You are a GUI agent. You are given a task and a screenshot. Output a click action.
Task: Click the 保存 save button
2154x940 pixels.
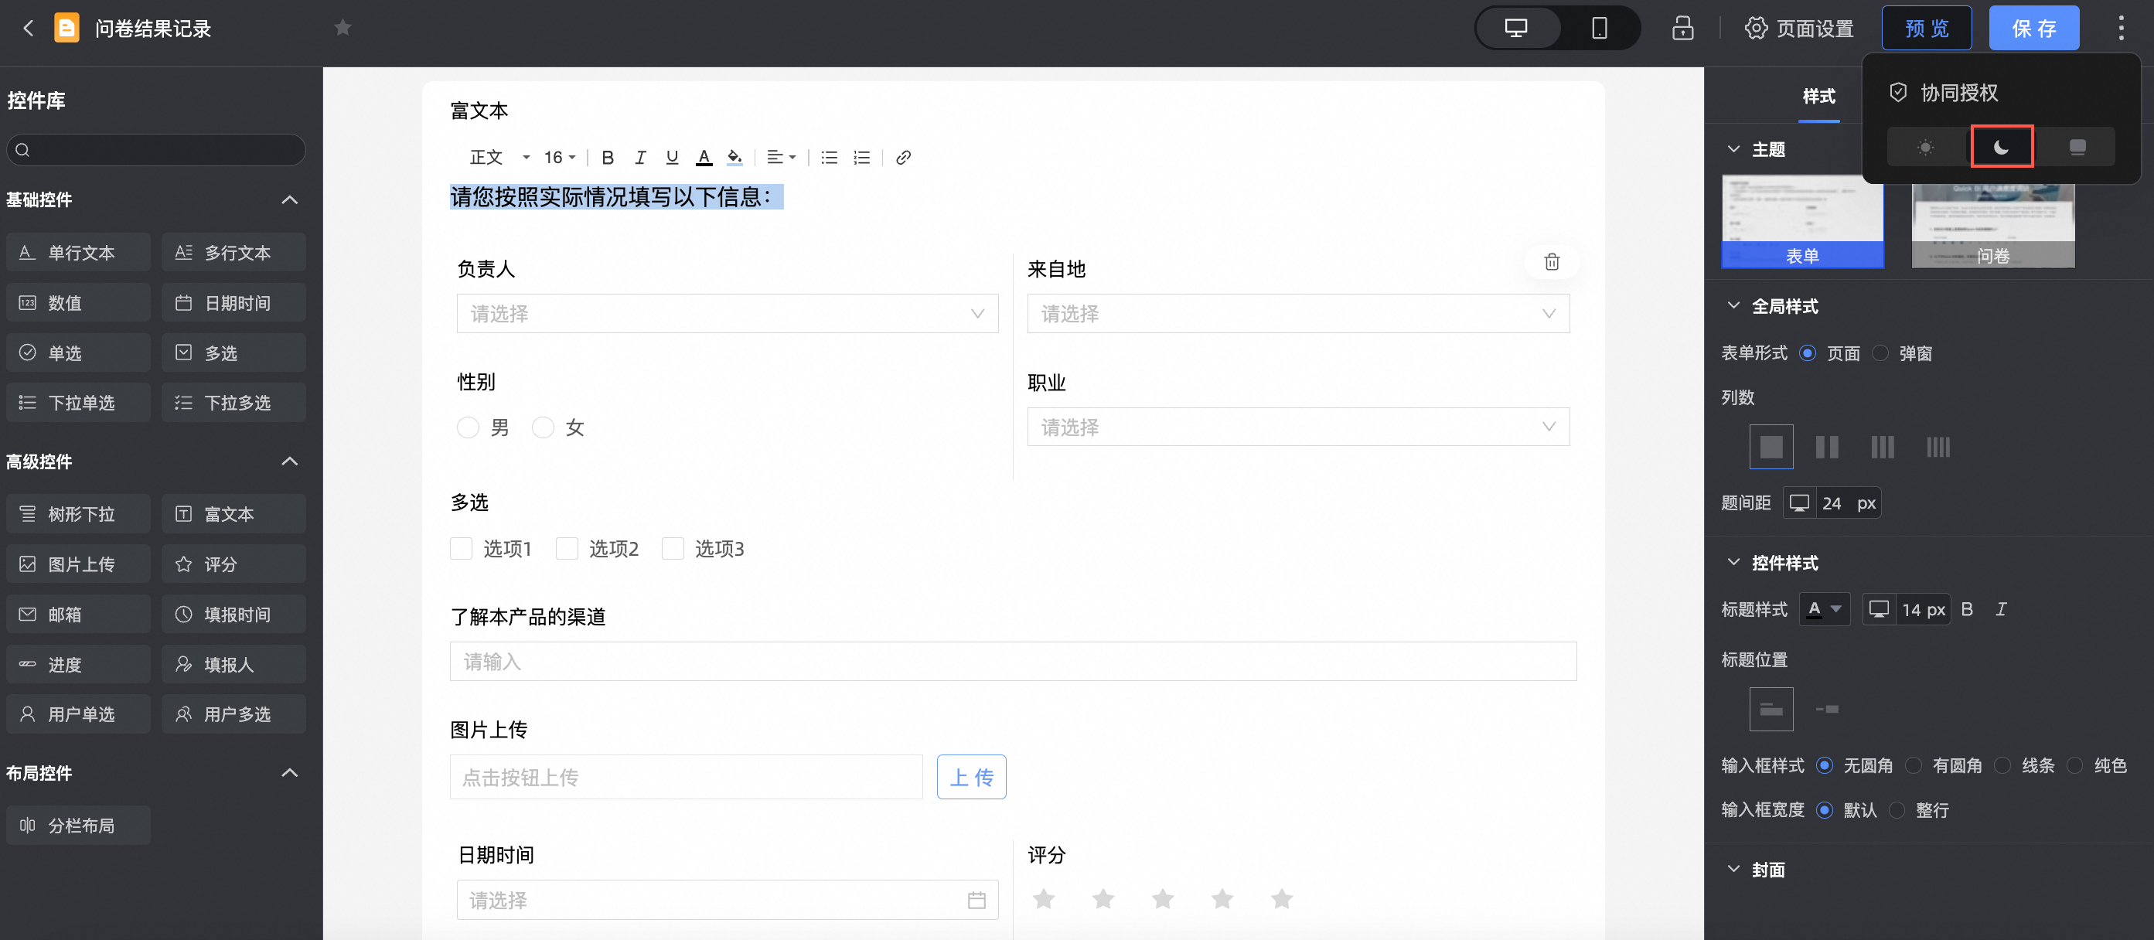(x=2033, y=29)
